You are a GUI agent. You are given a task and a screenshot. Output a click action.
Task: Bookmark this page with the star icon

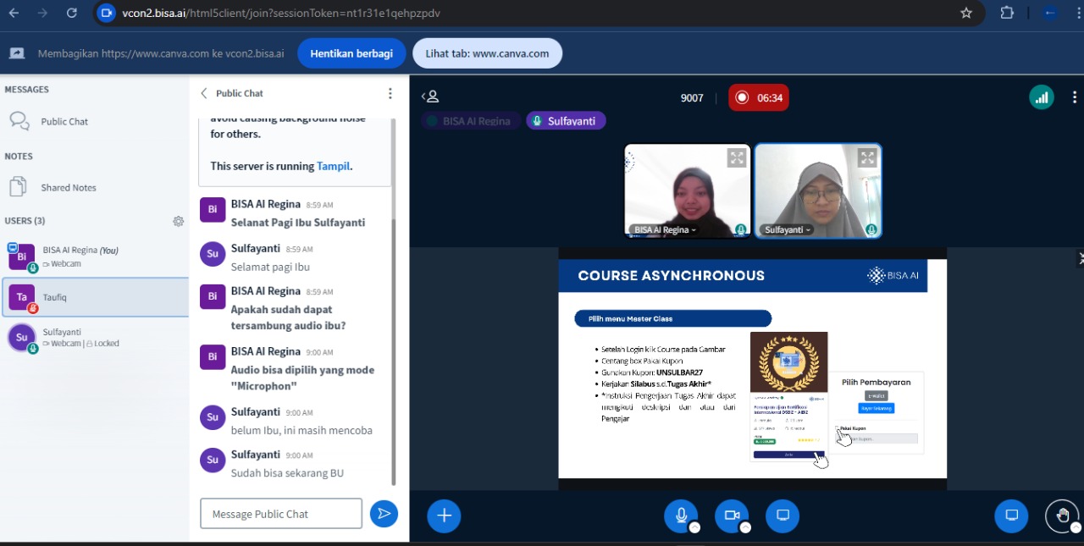tap(965, 13)
